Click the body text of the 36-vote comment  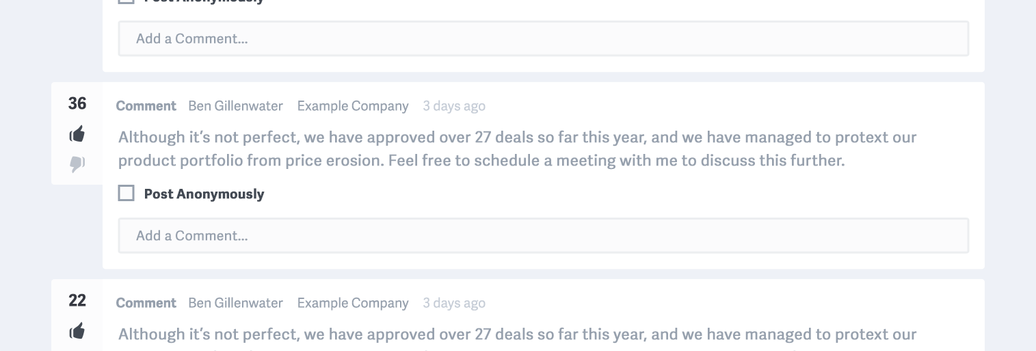coord(518,148)
